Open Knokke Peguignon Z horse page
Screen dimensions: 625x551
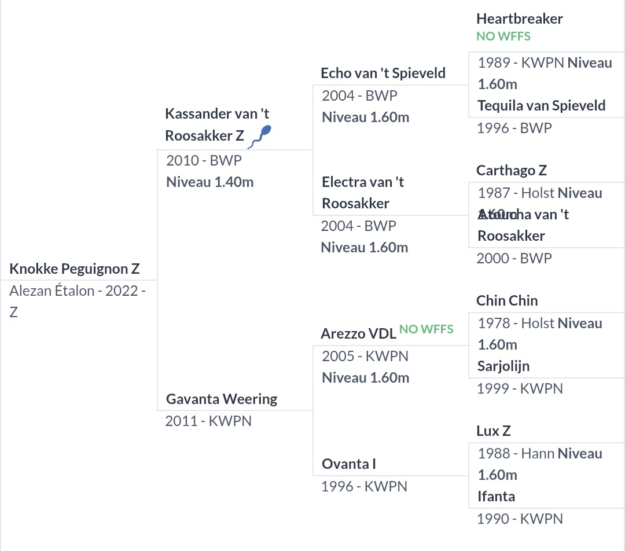[75, 269]
